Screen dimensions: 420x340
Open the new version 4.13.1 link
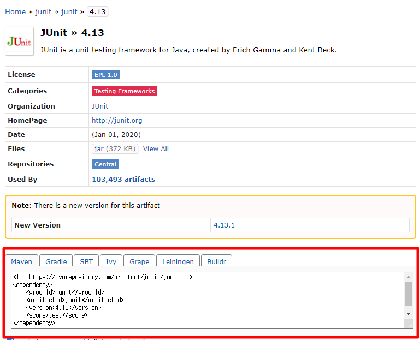click(x=224, y=225)
